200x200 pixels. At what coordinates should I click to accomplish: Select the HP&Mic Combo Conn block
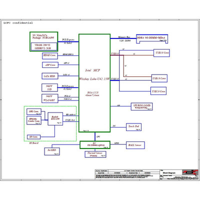34,120
